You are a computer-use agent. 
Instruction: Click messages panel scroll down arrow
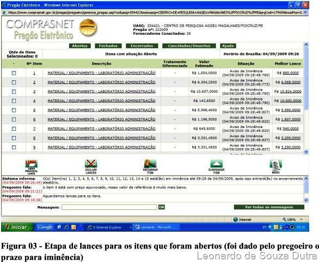(x=306, y=200)
